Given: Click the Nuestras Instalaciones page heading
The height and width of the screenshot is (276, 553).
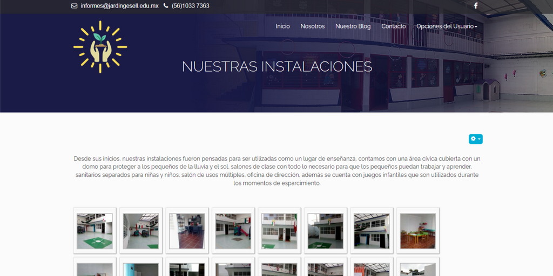Looking at the screenshot, I should 276,66.
